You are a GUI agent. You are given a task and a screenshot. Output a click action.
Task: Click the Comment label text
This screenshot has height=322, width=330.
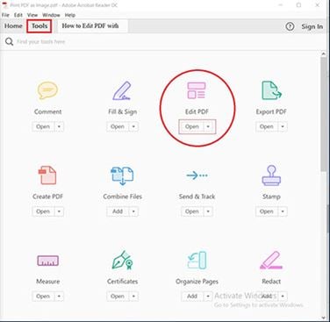47,111
